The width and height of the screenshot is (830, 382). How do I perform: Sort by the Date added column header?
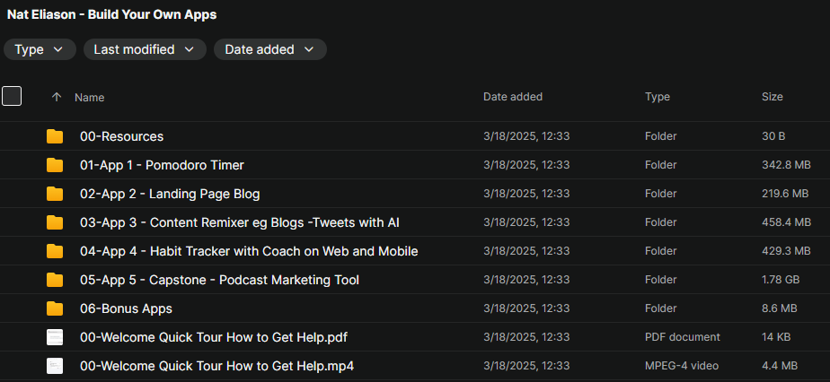pyautogui.click(x=512, y=97)
